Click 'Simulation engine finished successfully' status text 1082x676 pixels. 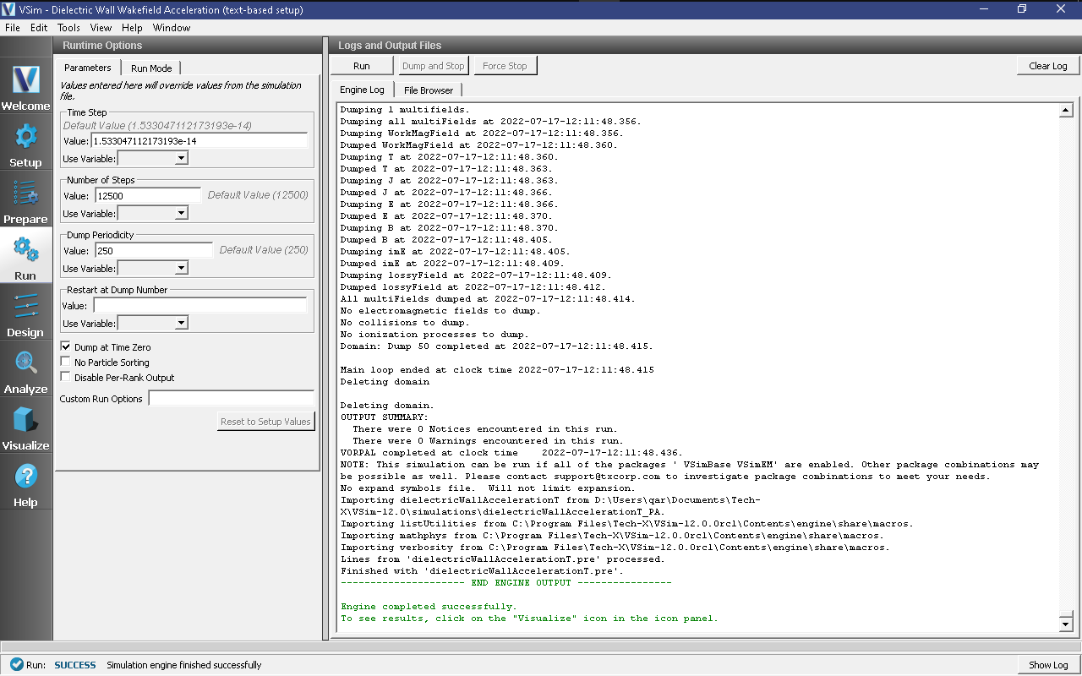tap(184, 665)
